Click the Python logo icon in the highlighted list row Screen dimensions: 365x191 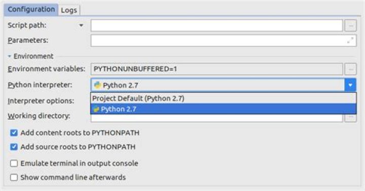(x=96, y=109)
